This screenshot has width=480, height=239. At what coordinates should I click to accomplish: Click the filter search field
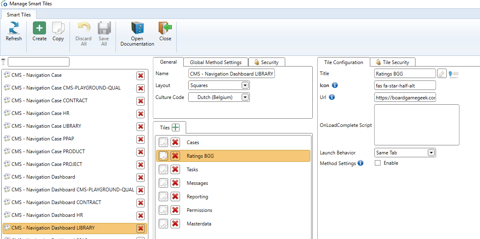pos(39,62)
